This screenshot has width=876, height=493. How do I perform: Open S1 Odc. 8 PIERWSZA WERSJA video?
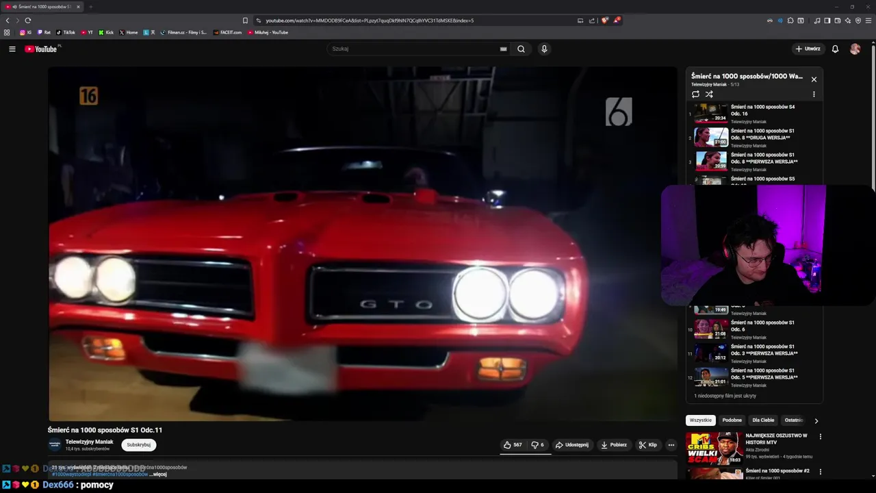[753, 161]
